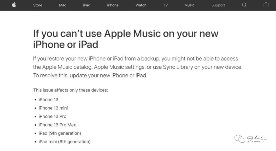276x151 pixels.
Task: Open the Store menu item
Action: pyautogui.click(x=38, y=5)
